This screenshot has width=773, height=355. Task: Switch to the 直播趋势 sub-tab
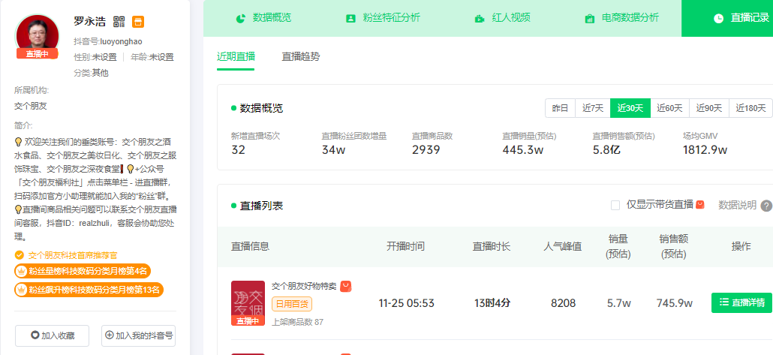(x=301, y=56)
